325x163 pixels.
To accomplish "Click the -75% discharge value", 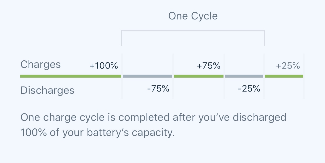I will tap(158, 89).
